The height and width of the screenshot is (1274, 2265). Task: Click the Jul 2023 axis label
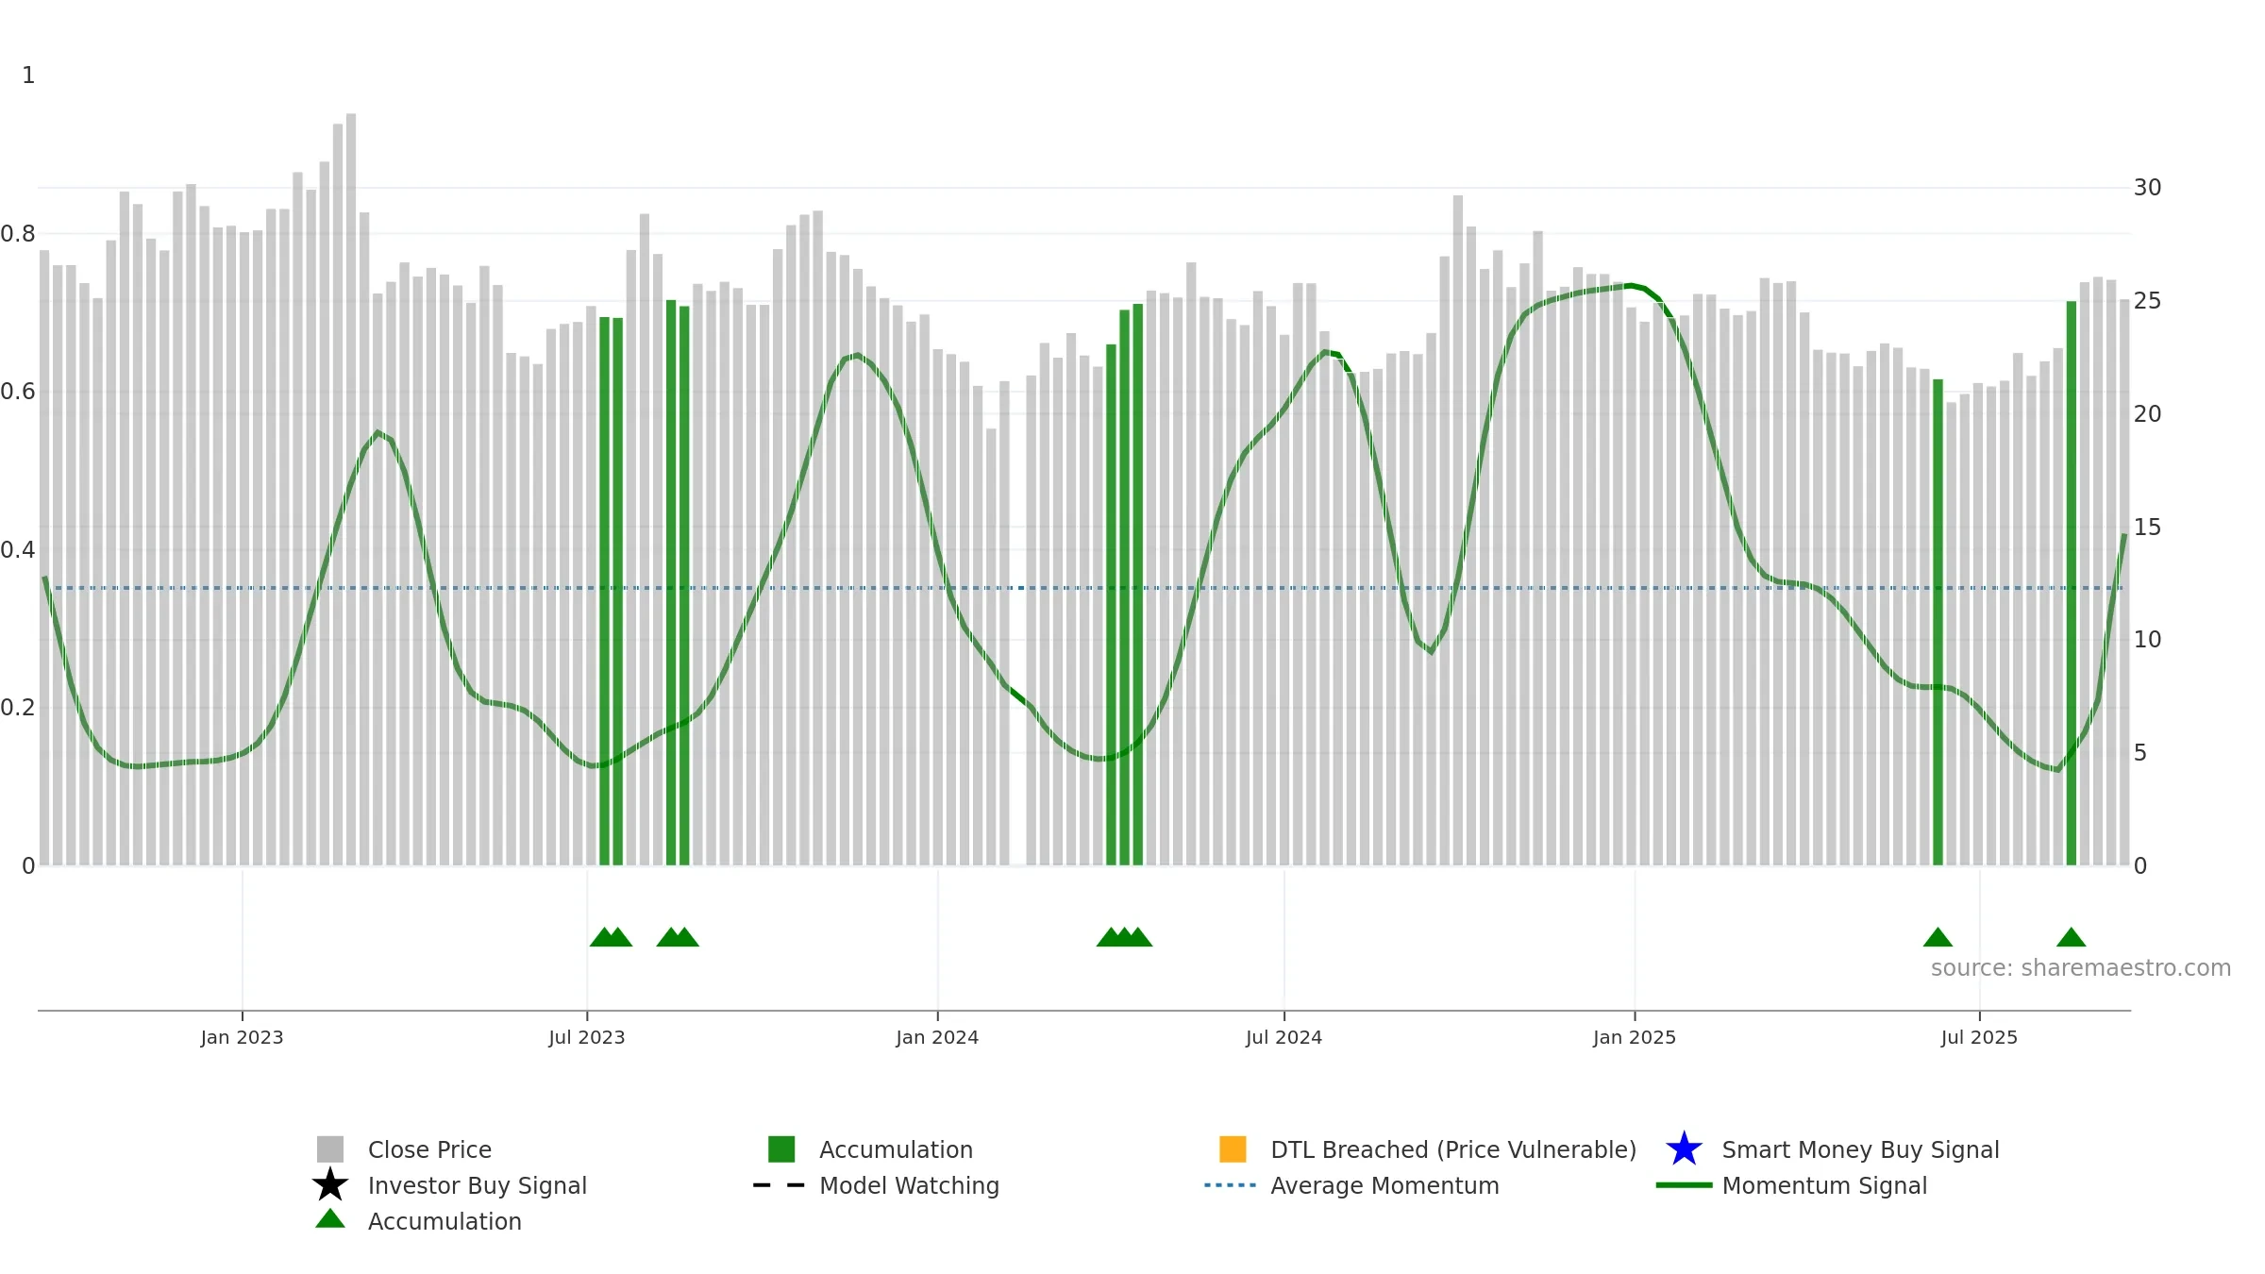587,1038
